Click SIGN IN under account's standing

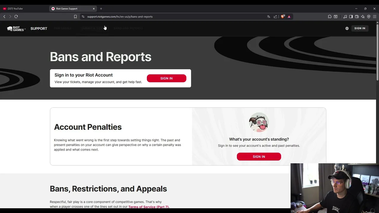click(x=259, y=156)
